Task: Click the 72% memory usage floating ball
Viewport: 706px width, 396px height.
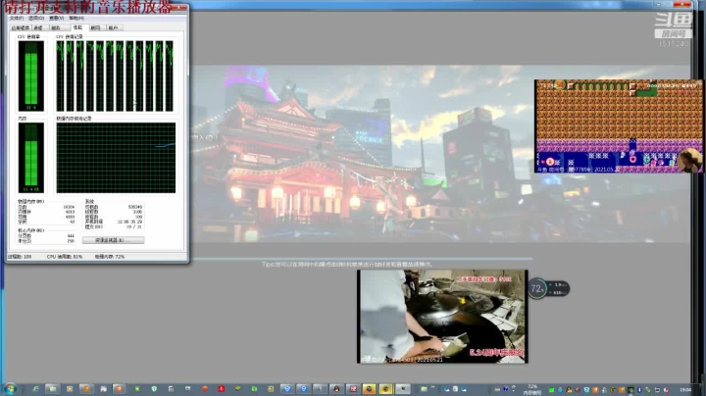Action: point(537,288)
